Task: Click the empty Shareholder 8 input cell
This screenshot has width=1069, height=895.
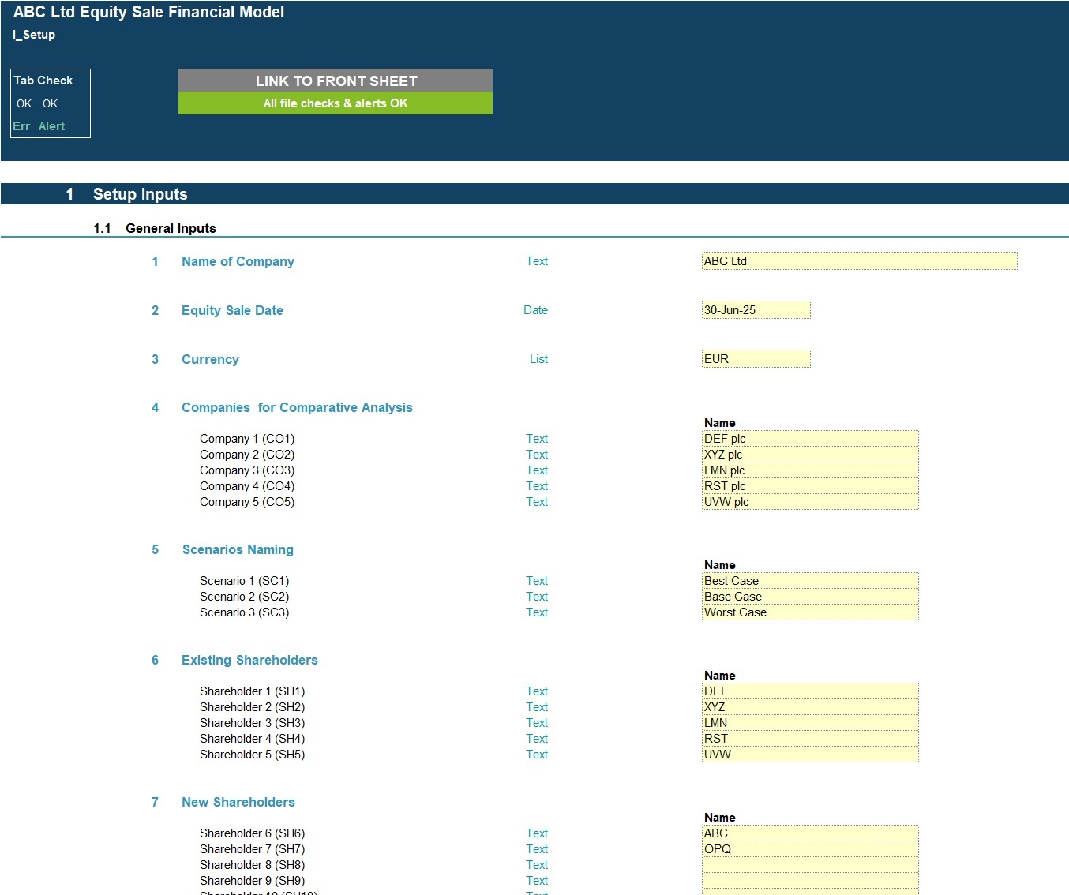Action: 809,864
